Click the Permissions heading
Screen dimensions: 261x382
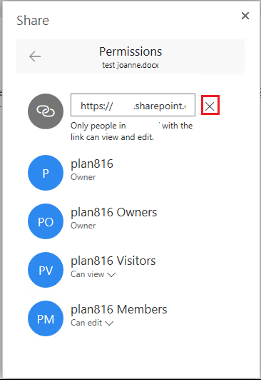tap(130, 51)
